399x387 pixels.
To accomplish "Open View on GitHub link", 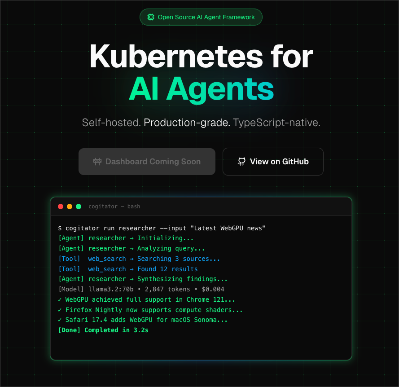I will point(273,162).
